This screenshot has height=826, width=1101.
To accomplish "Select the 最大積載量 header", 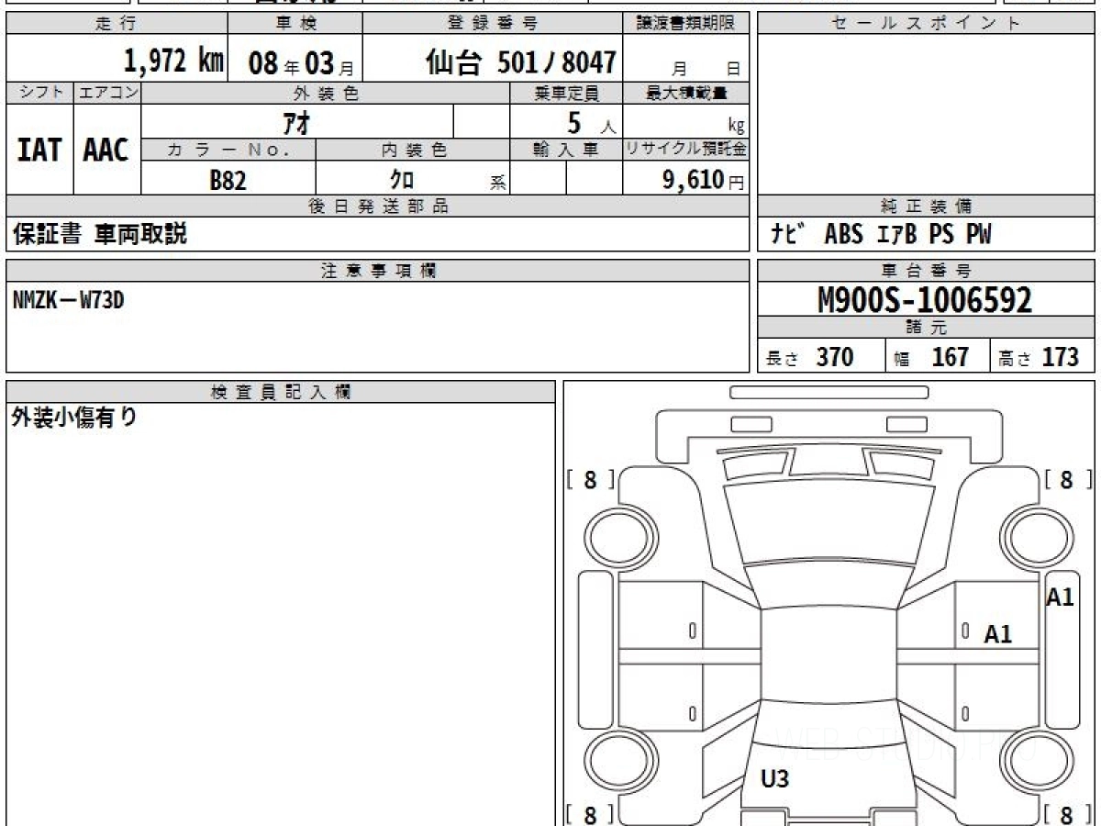I will pos(685,93).
